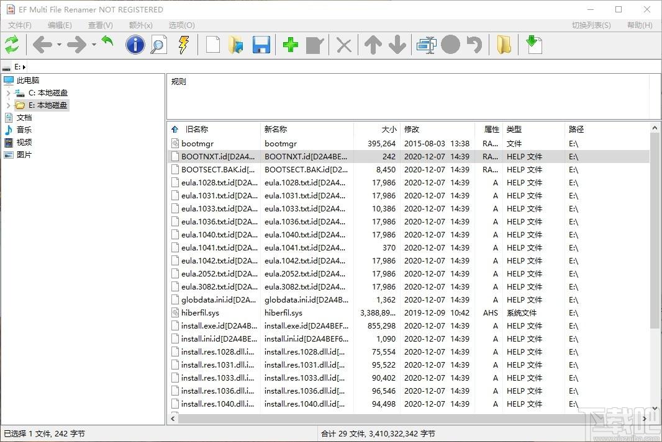Add a rule with green plus icon
The height and width of the screenshot is (442, 662).
290,45
